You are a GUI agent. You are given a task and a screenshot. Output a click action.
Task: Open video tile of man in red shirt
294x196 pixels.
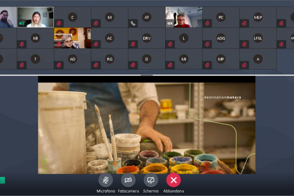point(184,17)
